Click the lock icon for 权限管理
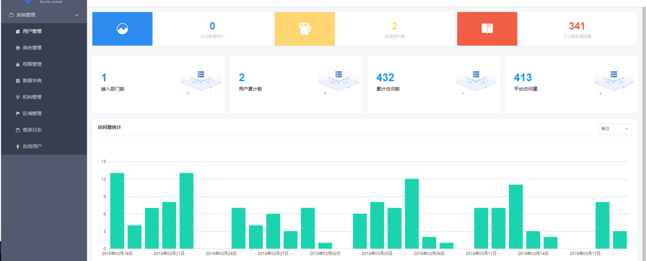 click(x=18, y=64)
